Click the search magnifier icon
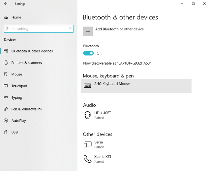This screenshot has height=171, width=210. (70, 28)
